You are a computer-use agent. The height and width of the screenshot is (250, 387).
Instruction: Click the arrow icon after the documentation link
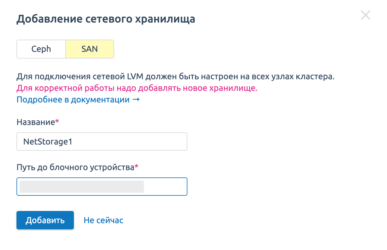136,100
